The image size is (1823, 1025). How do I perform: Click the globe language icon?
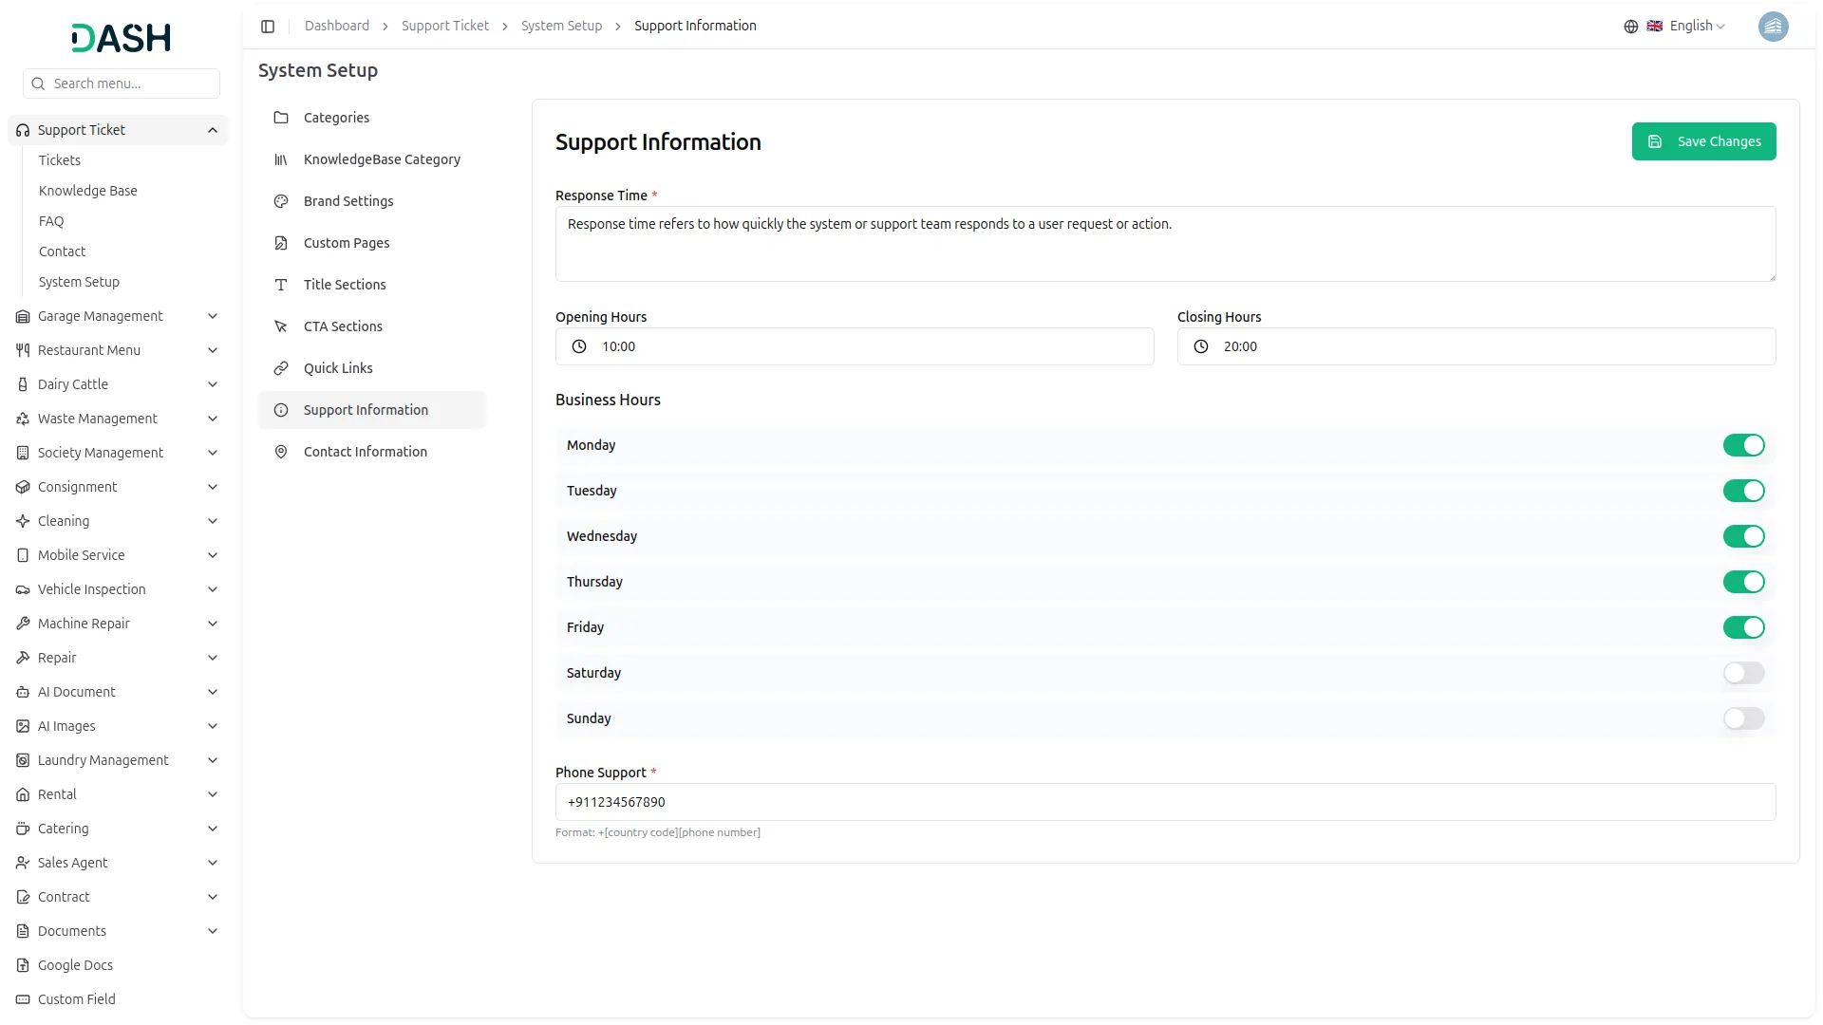pos(1631,27)
